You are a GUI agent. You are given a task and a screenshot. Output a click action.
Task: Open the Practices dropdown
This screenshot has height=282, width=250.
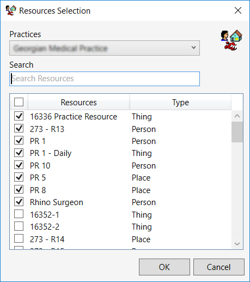(105, 48)
